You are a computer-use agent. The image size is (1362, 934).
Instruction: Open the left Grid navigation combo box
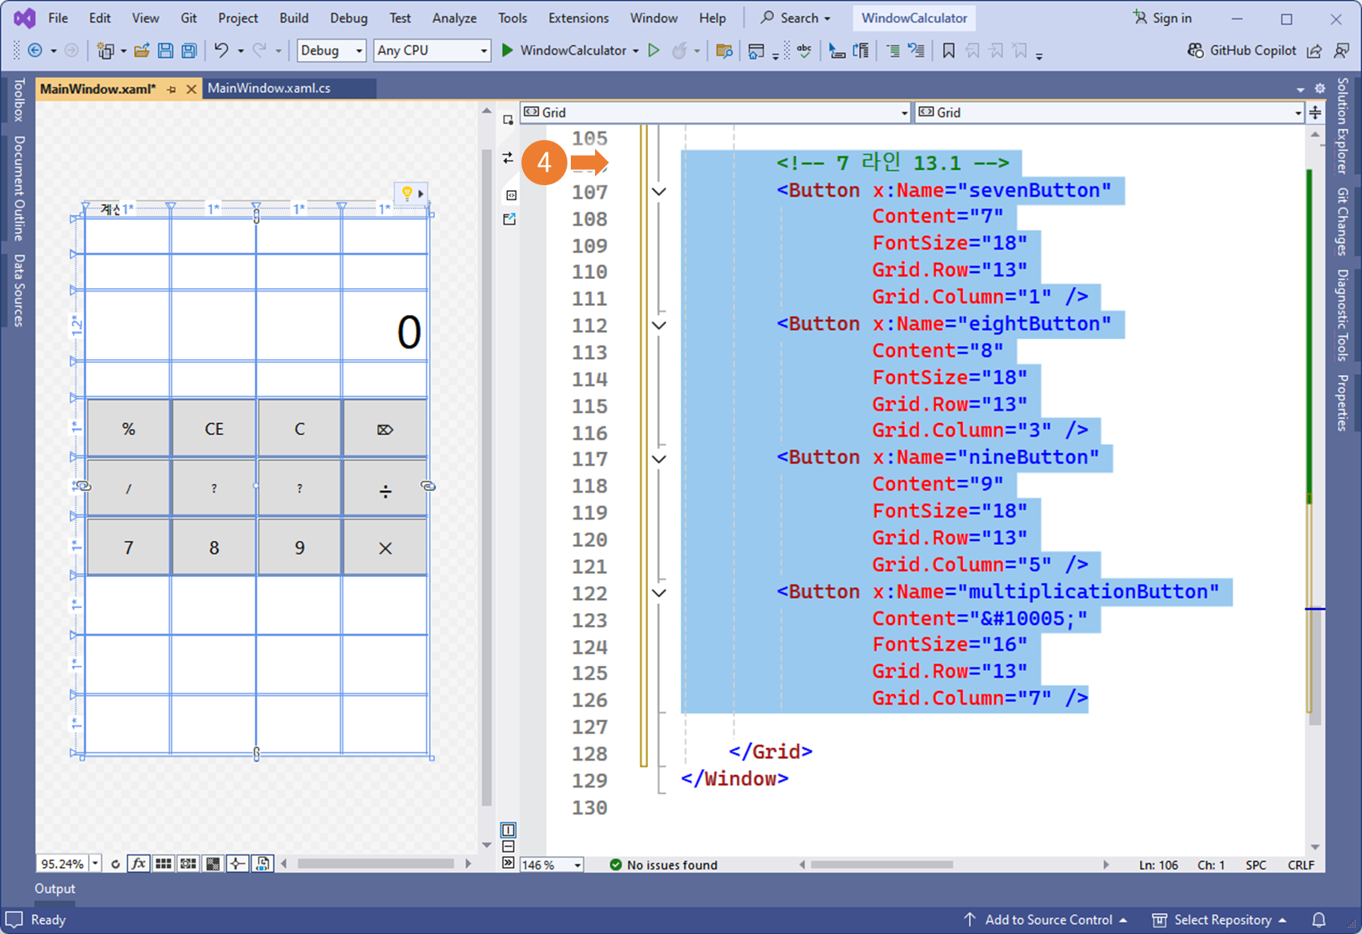click(715, 112)
